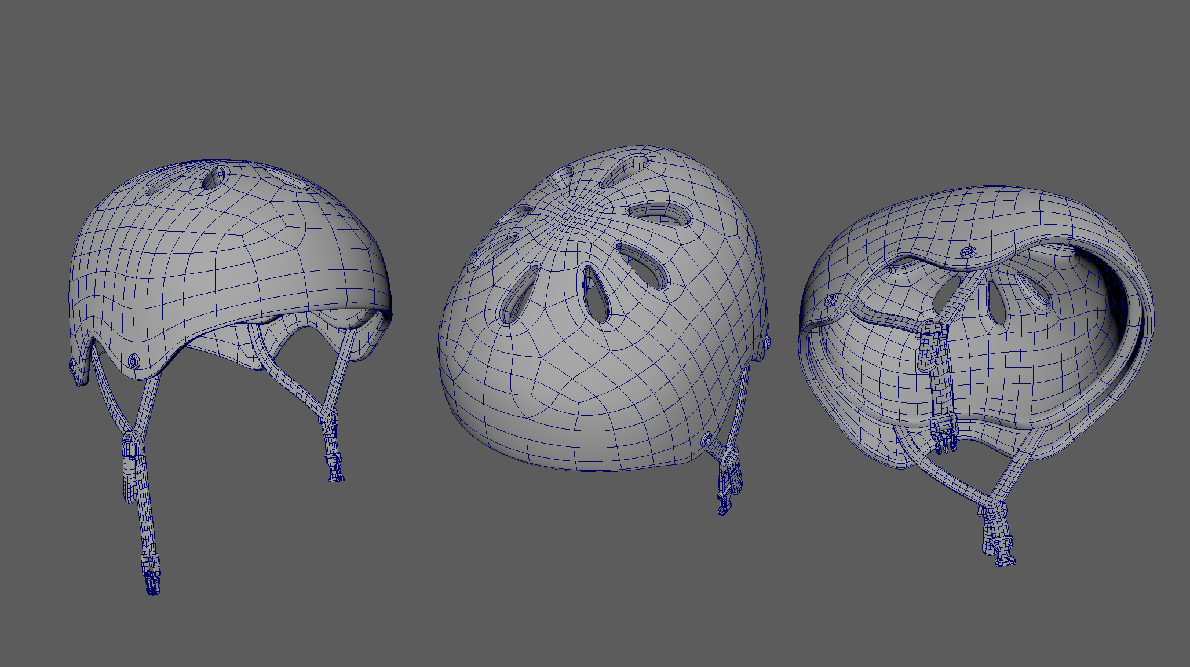The width and height of the screenshot is (1190, 667).
Task: Click the Y-junction of left helmet's front straps
Action: 328,412
